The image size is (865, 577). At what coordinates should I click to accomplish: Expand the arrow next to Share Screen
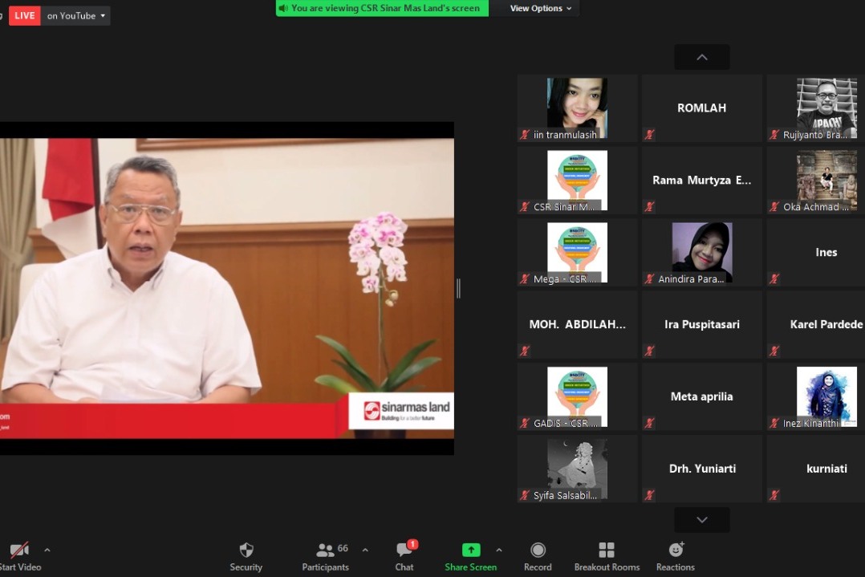point(499,551)
